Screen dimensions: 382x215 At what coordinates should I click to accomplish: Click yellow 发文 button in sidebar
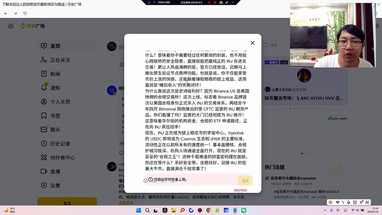point(67,202)
